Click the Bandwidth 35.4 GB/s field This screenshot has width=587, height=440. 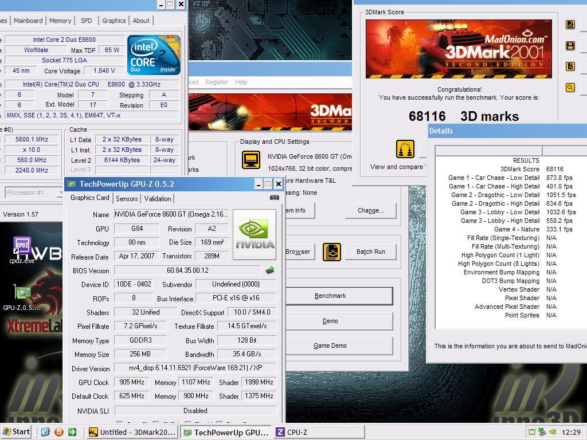click(x=246, y=353)
